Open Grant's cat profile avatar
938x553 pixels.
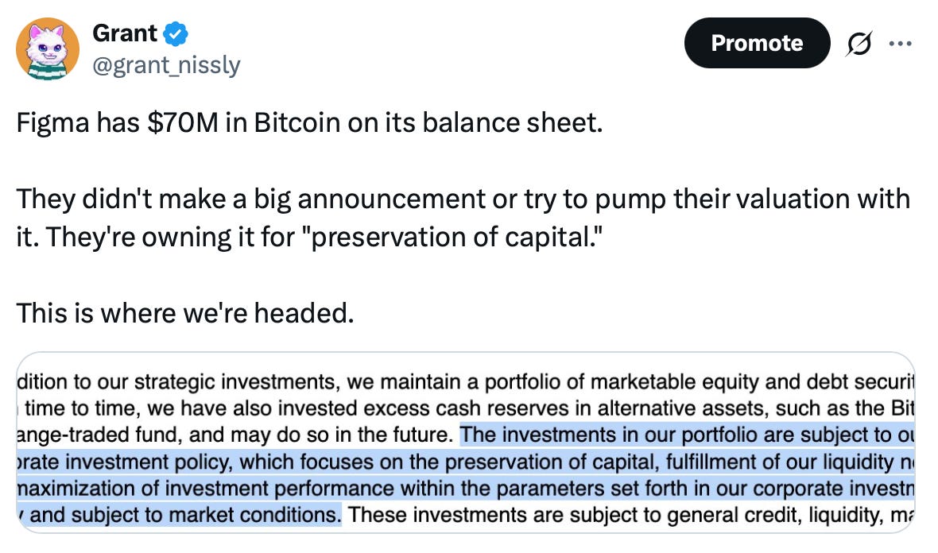(x=47, y=48)
